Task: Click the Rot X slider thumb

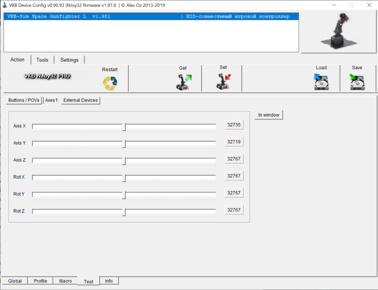Action: pyautogui.click(x=124, y=178)
